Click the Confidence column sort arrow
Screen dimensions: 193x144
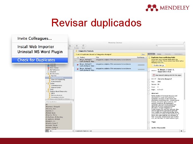coord(146,57)
